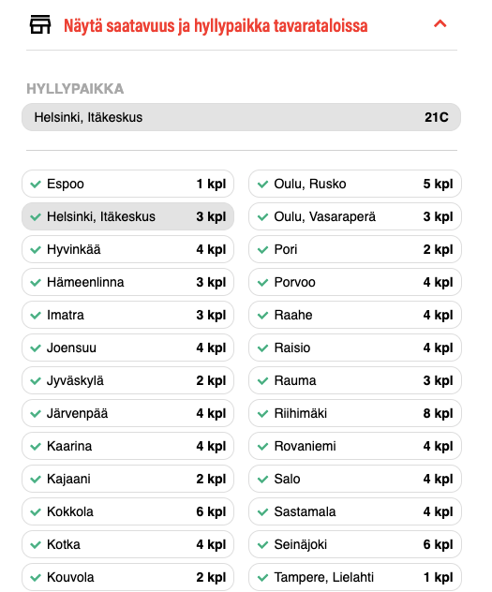Choose the highlighted Helsinki, Itäkeskus store button
This screenshot has height=592, width=492.
128,216
